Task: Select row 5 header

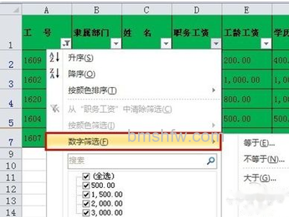Action: point(11,118)
